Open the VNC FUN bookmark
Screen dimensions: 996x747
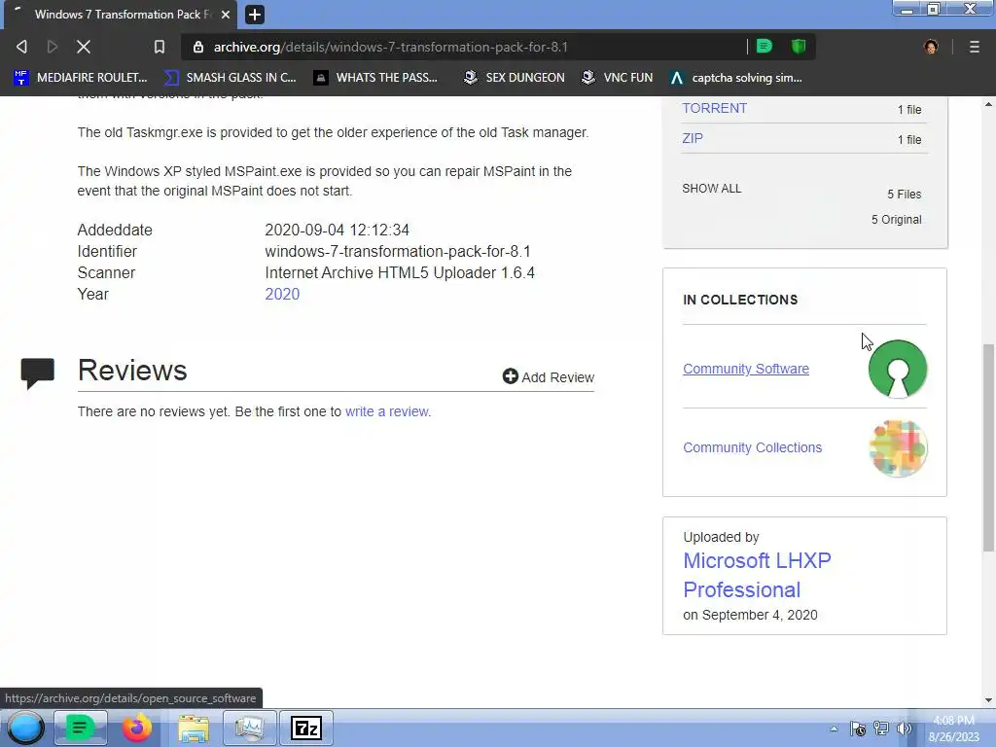618,78
